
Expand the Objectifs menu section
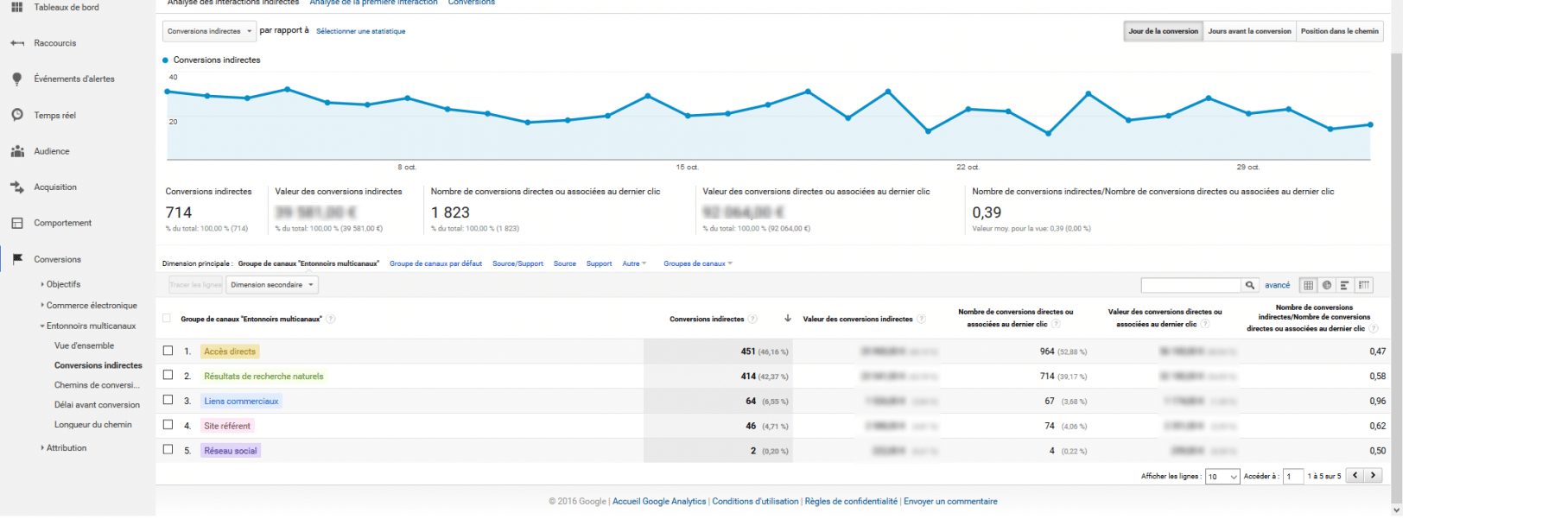60,284
